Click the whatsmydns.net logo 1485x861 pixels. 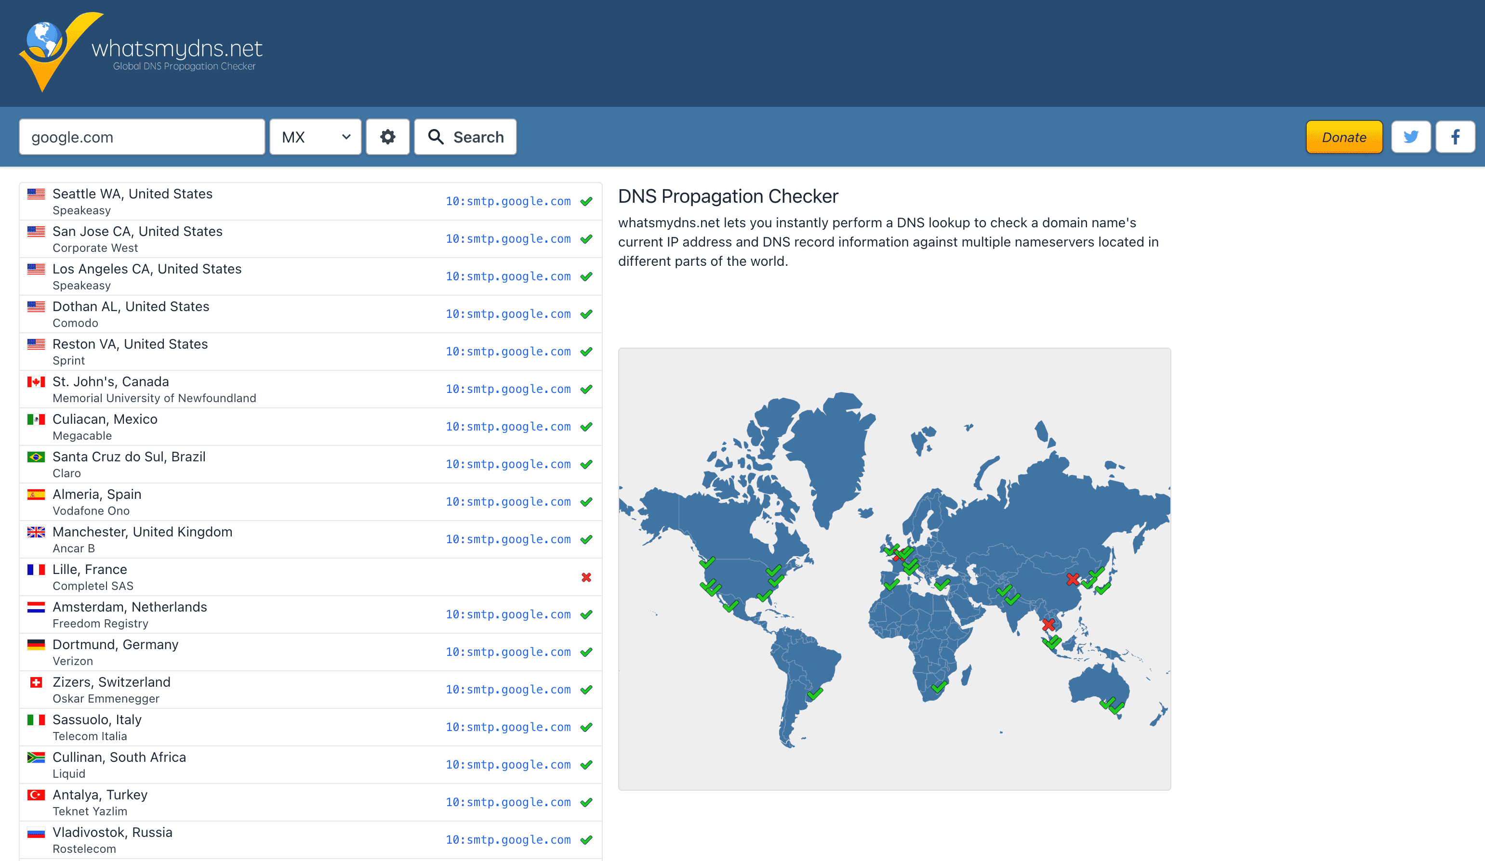click(x=141, y=52)
